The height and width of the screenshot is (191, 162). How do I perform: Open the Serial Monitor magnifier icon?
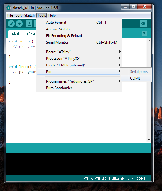[x=143, y=24]
